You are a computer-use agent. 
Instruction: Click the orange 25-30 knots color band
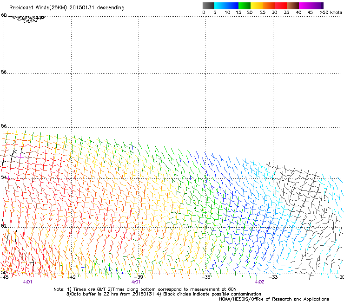[269, 6]
